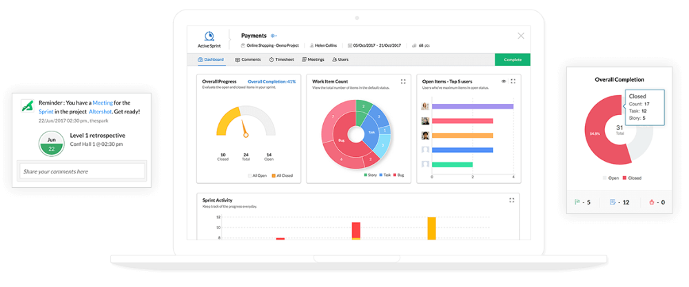Open the Timesheet tab

coord(281,60)
